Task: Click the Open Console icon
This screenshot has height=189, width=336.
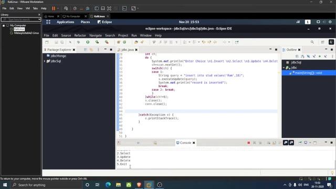Action: (x=315, y=143)
